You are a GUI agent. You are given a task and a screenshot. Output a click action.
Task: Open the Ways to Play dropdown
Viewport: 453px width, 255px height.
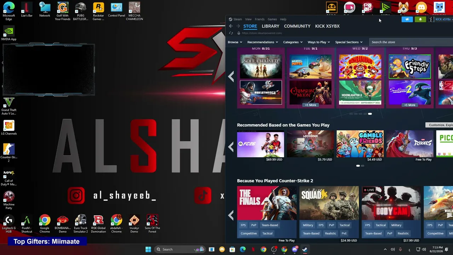tap(319, 42)
